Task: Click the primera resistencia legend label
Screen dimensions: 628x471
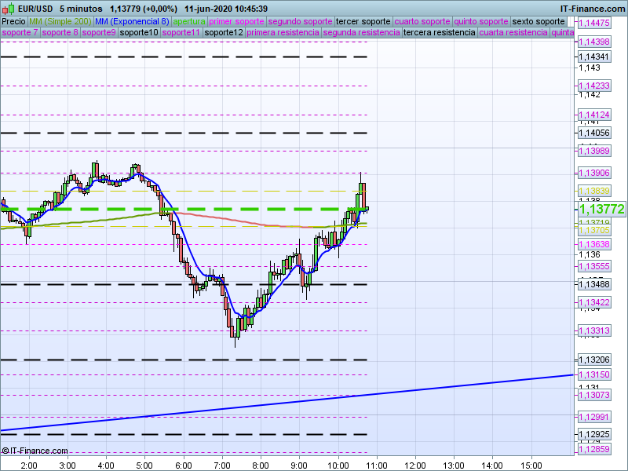Action: [x=283, y=33]
